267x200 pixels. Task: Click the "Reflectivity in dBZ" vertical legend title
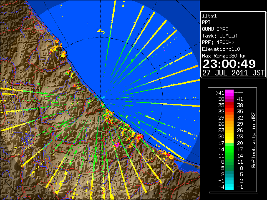(x=254, y=140)
